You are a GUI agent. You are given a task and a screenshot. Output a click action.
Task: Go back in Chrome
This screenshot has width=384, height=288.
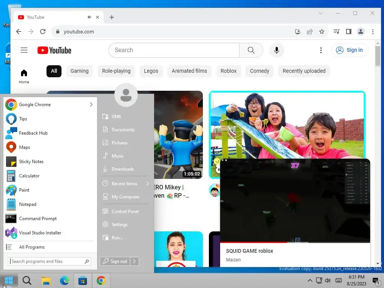pos(19,31)
